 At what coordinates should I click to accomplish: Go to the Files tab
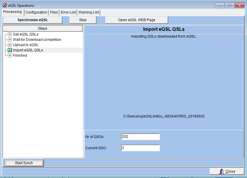click(x=54, y=12)
